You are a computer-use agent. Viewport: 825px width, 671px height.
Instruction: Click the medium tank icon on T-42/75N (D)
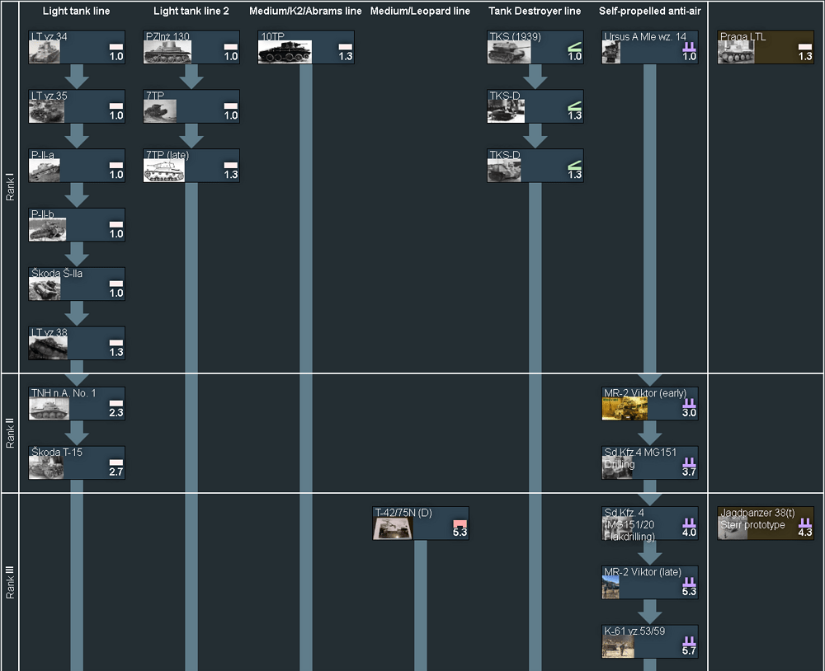(x=460, y=523)
